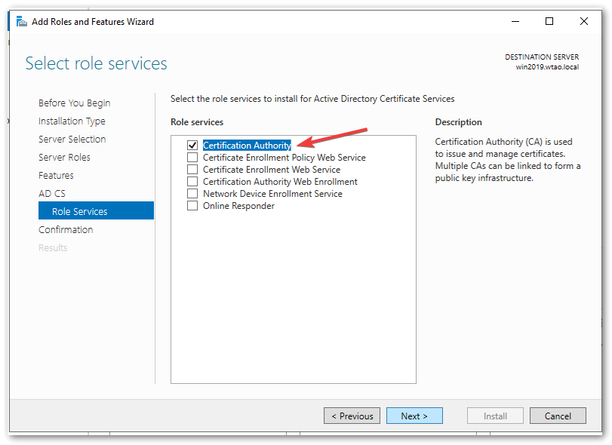Select the Certification Authority label text
This screenshot has width=612, height=445.
coord(247,146)
